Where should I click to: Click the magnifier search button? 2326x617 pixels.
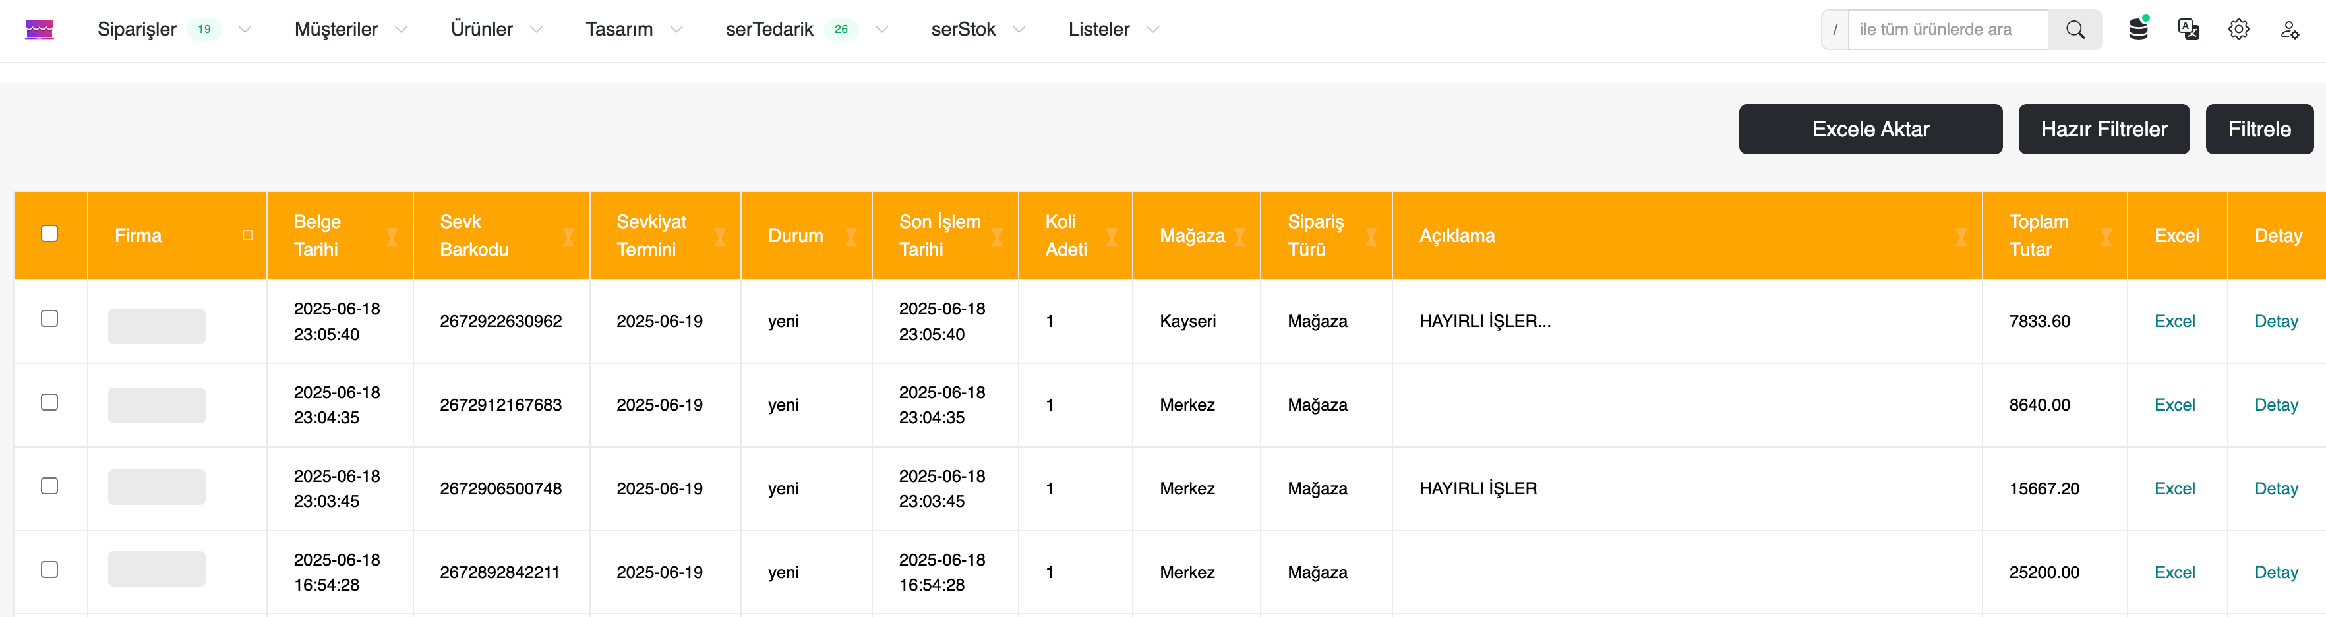tap(2075, 29)
